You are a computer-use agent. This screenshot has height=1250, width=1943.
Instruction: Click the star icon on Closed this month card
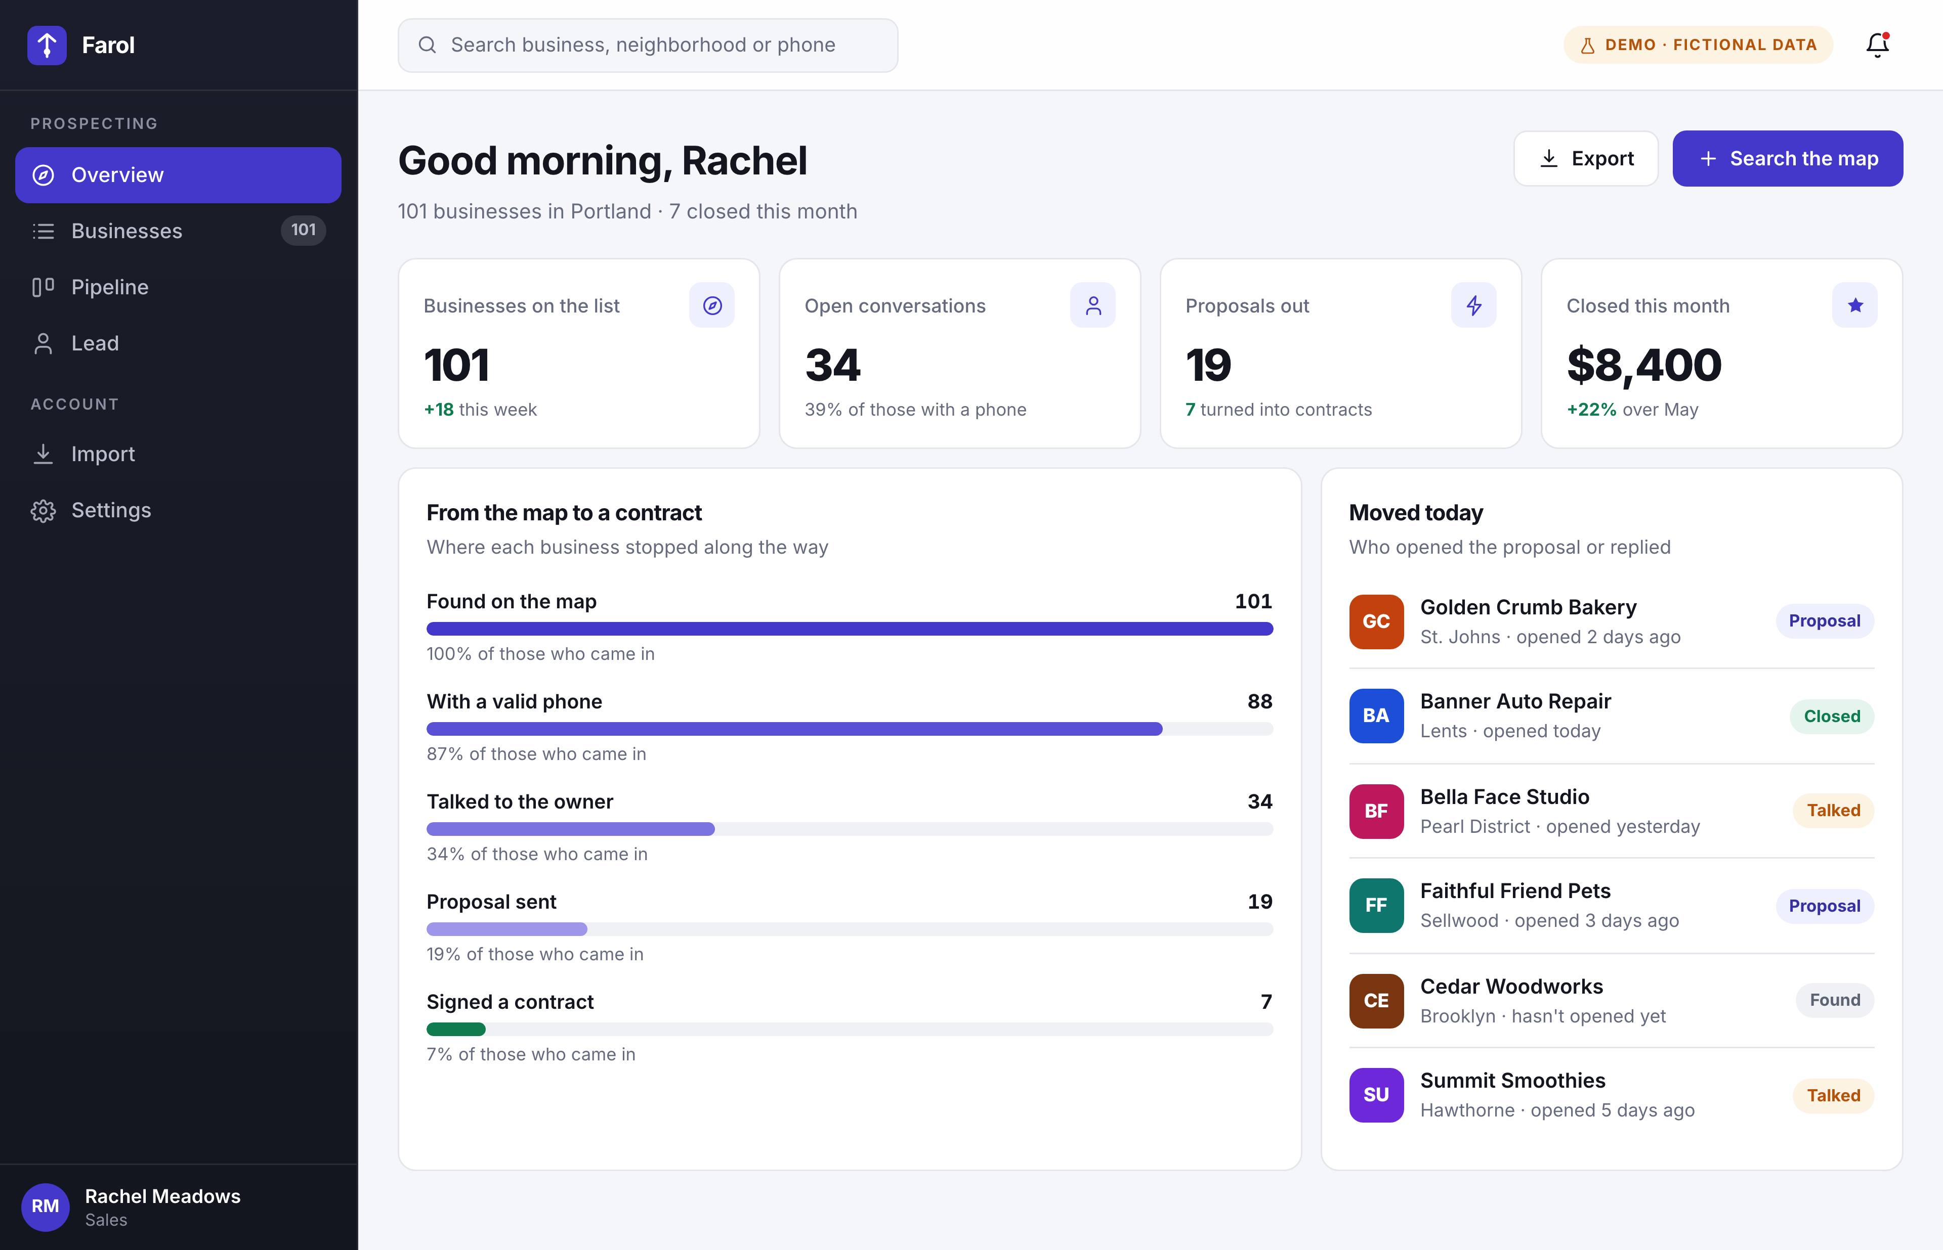point(1854,305)
